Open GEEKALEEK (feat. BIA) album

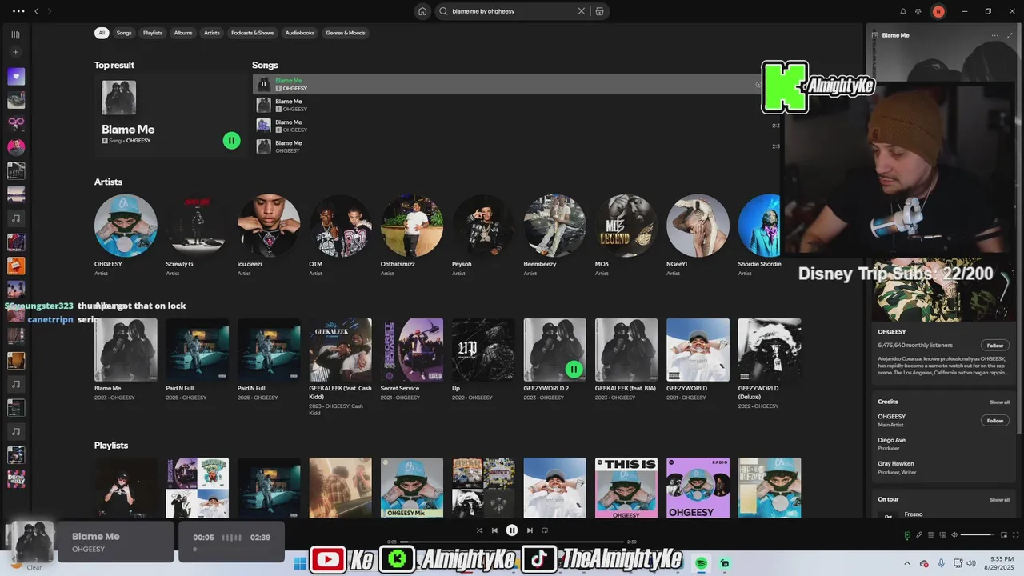pos(626,350)
